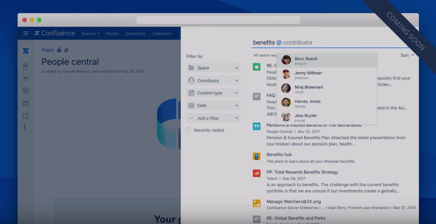Click the text "The place to learn about all your Atlassian benefits"
The height and width of the screenshot is (224, 436).
(310, 161)
